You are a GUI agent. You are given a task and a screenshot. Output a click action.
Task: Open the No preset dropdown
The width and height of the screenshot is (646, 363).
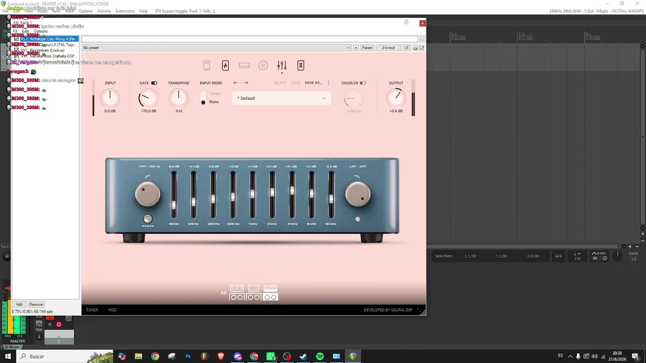(217, 48)
